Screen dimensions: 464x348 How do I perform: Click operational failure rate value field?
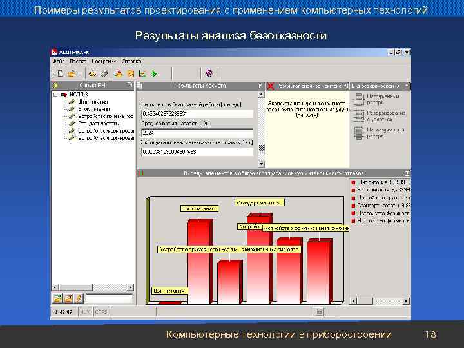coord(197,152)
